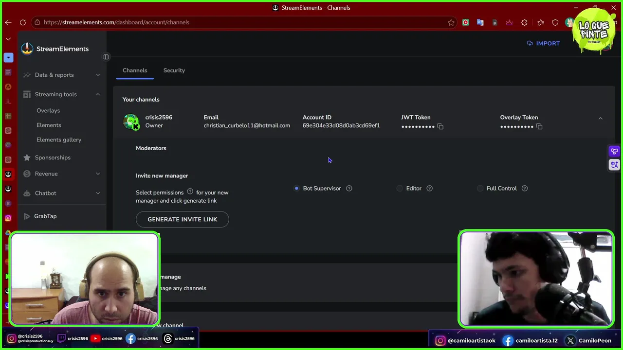Screen dimensions: 623x350
Task: Click the email christian_curbelo11@hotmail.com
Action: coord(247,125)
